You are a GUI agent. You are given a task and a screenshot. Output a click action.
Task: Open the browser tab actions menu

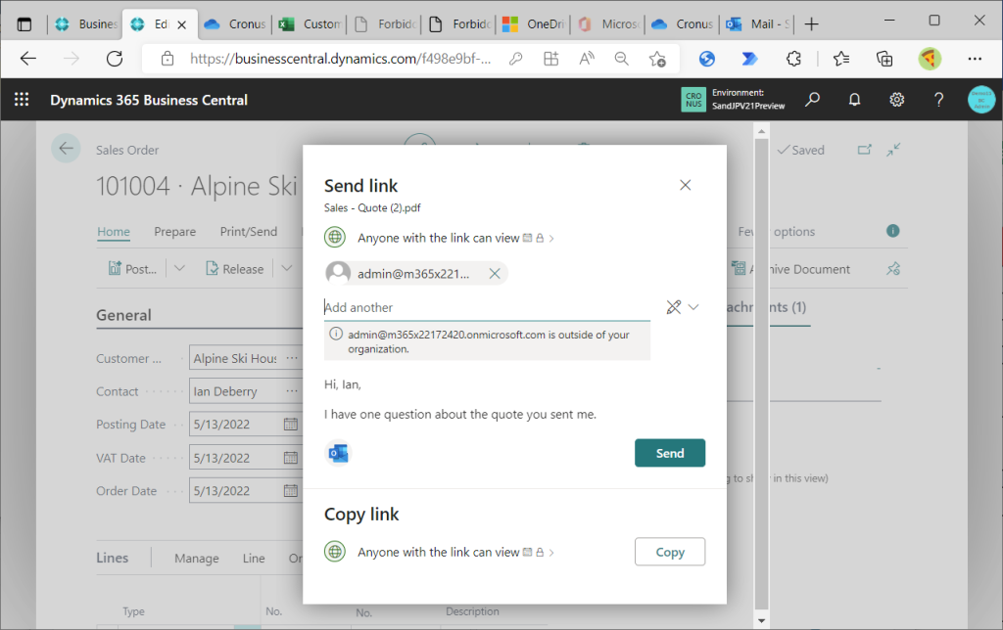click(x=24, y=24)
